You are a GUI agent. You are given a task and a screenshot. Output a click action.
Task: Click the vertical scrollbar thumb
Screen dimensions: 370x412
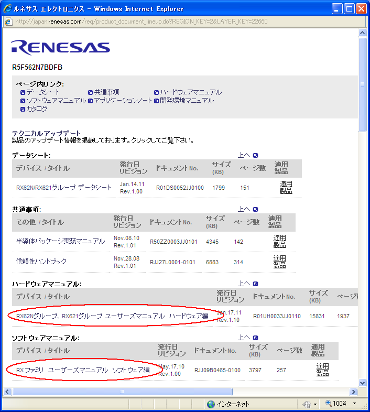[362, 84]
